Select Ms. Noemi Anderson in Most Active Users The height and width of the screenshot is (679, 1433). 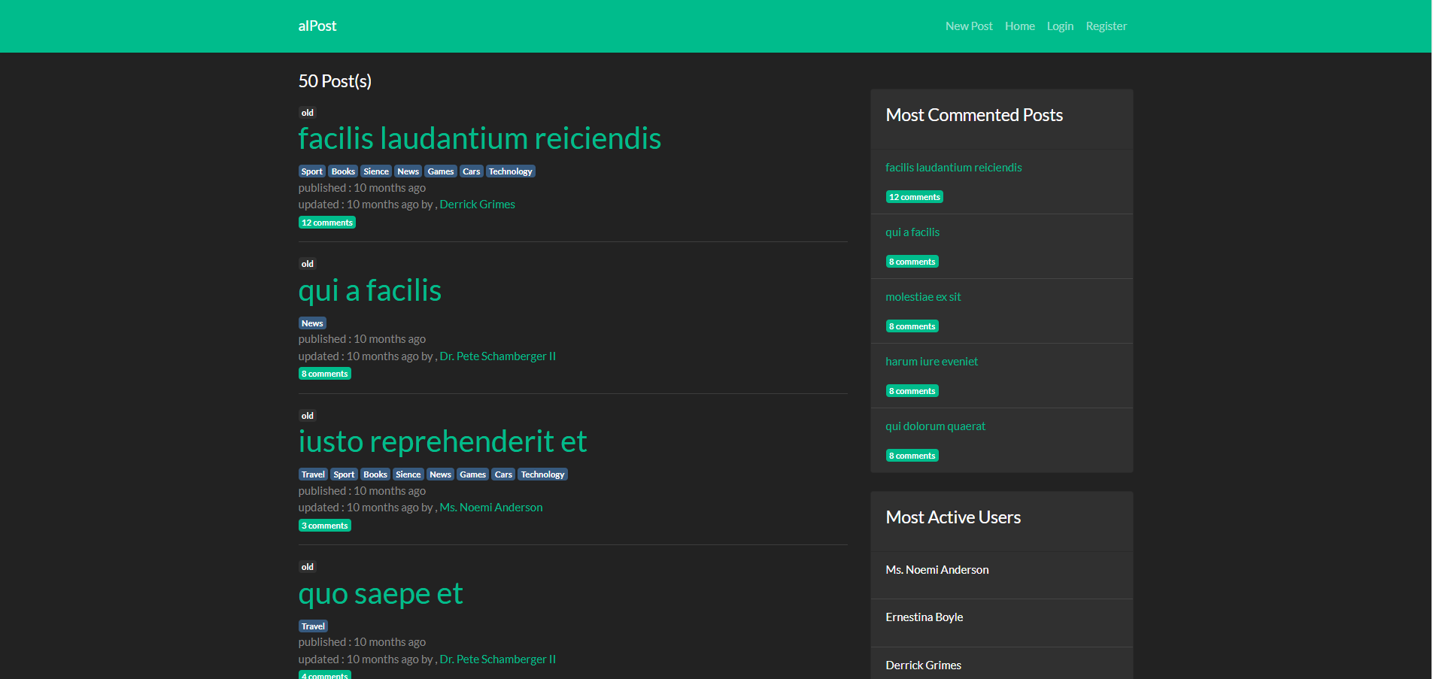[937, 570]
